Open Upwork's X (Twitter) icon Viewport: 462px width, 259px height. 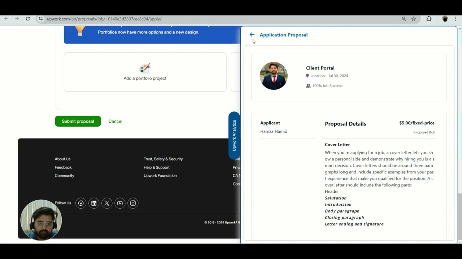107,203
